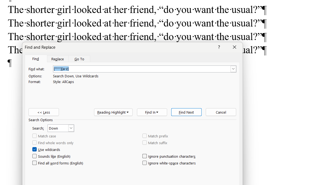This screenshot has width=309, height=185.
Task: Toggle the Match case checkbox
Action: [x=35, y=136]
